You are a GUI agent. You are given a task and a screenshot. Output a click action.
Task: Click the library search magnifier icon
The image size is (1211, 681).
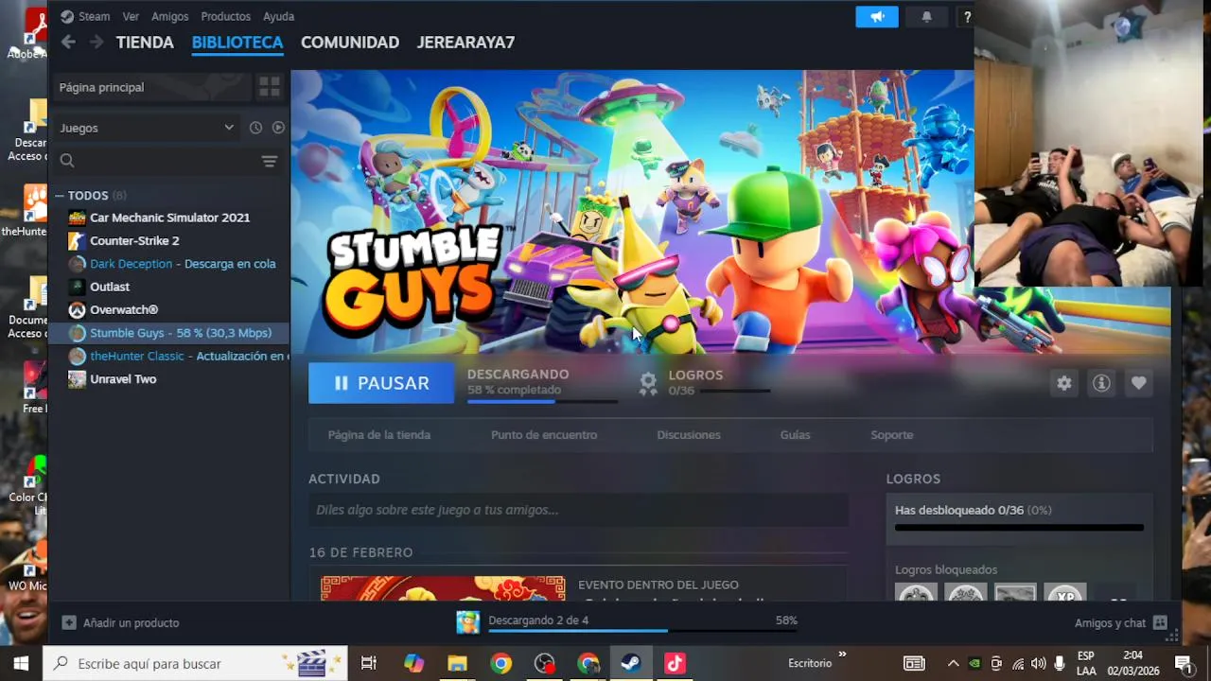point(67,161)
